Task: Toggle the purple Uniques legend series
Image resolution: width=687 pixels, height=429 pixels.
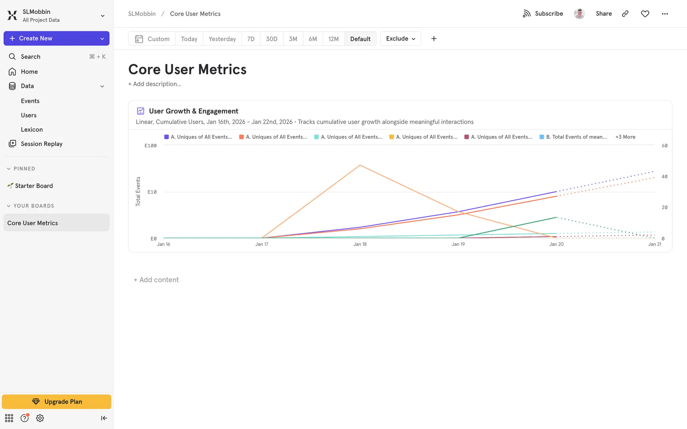Action: click(x=198, y=137)
